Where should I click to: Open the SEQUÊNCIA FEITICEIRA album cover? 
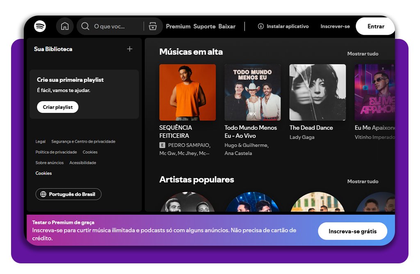[x=187, y=92]
